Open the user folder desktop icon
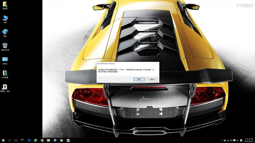Image resolution: width=255 pixels, height=143 pixels. 5,5
